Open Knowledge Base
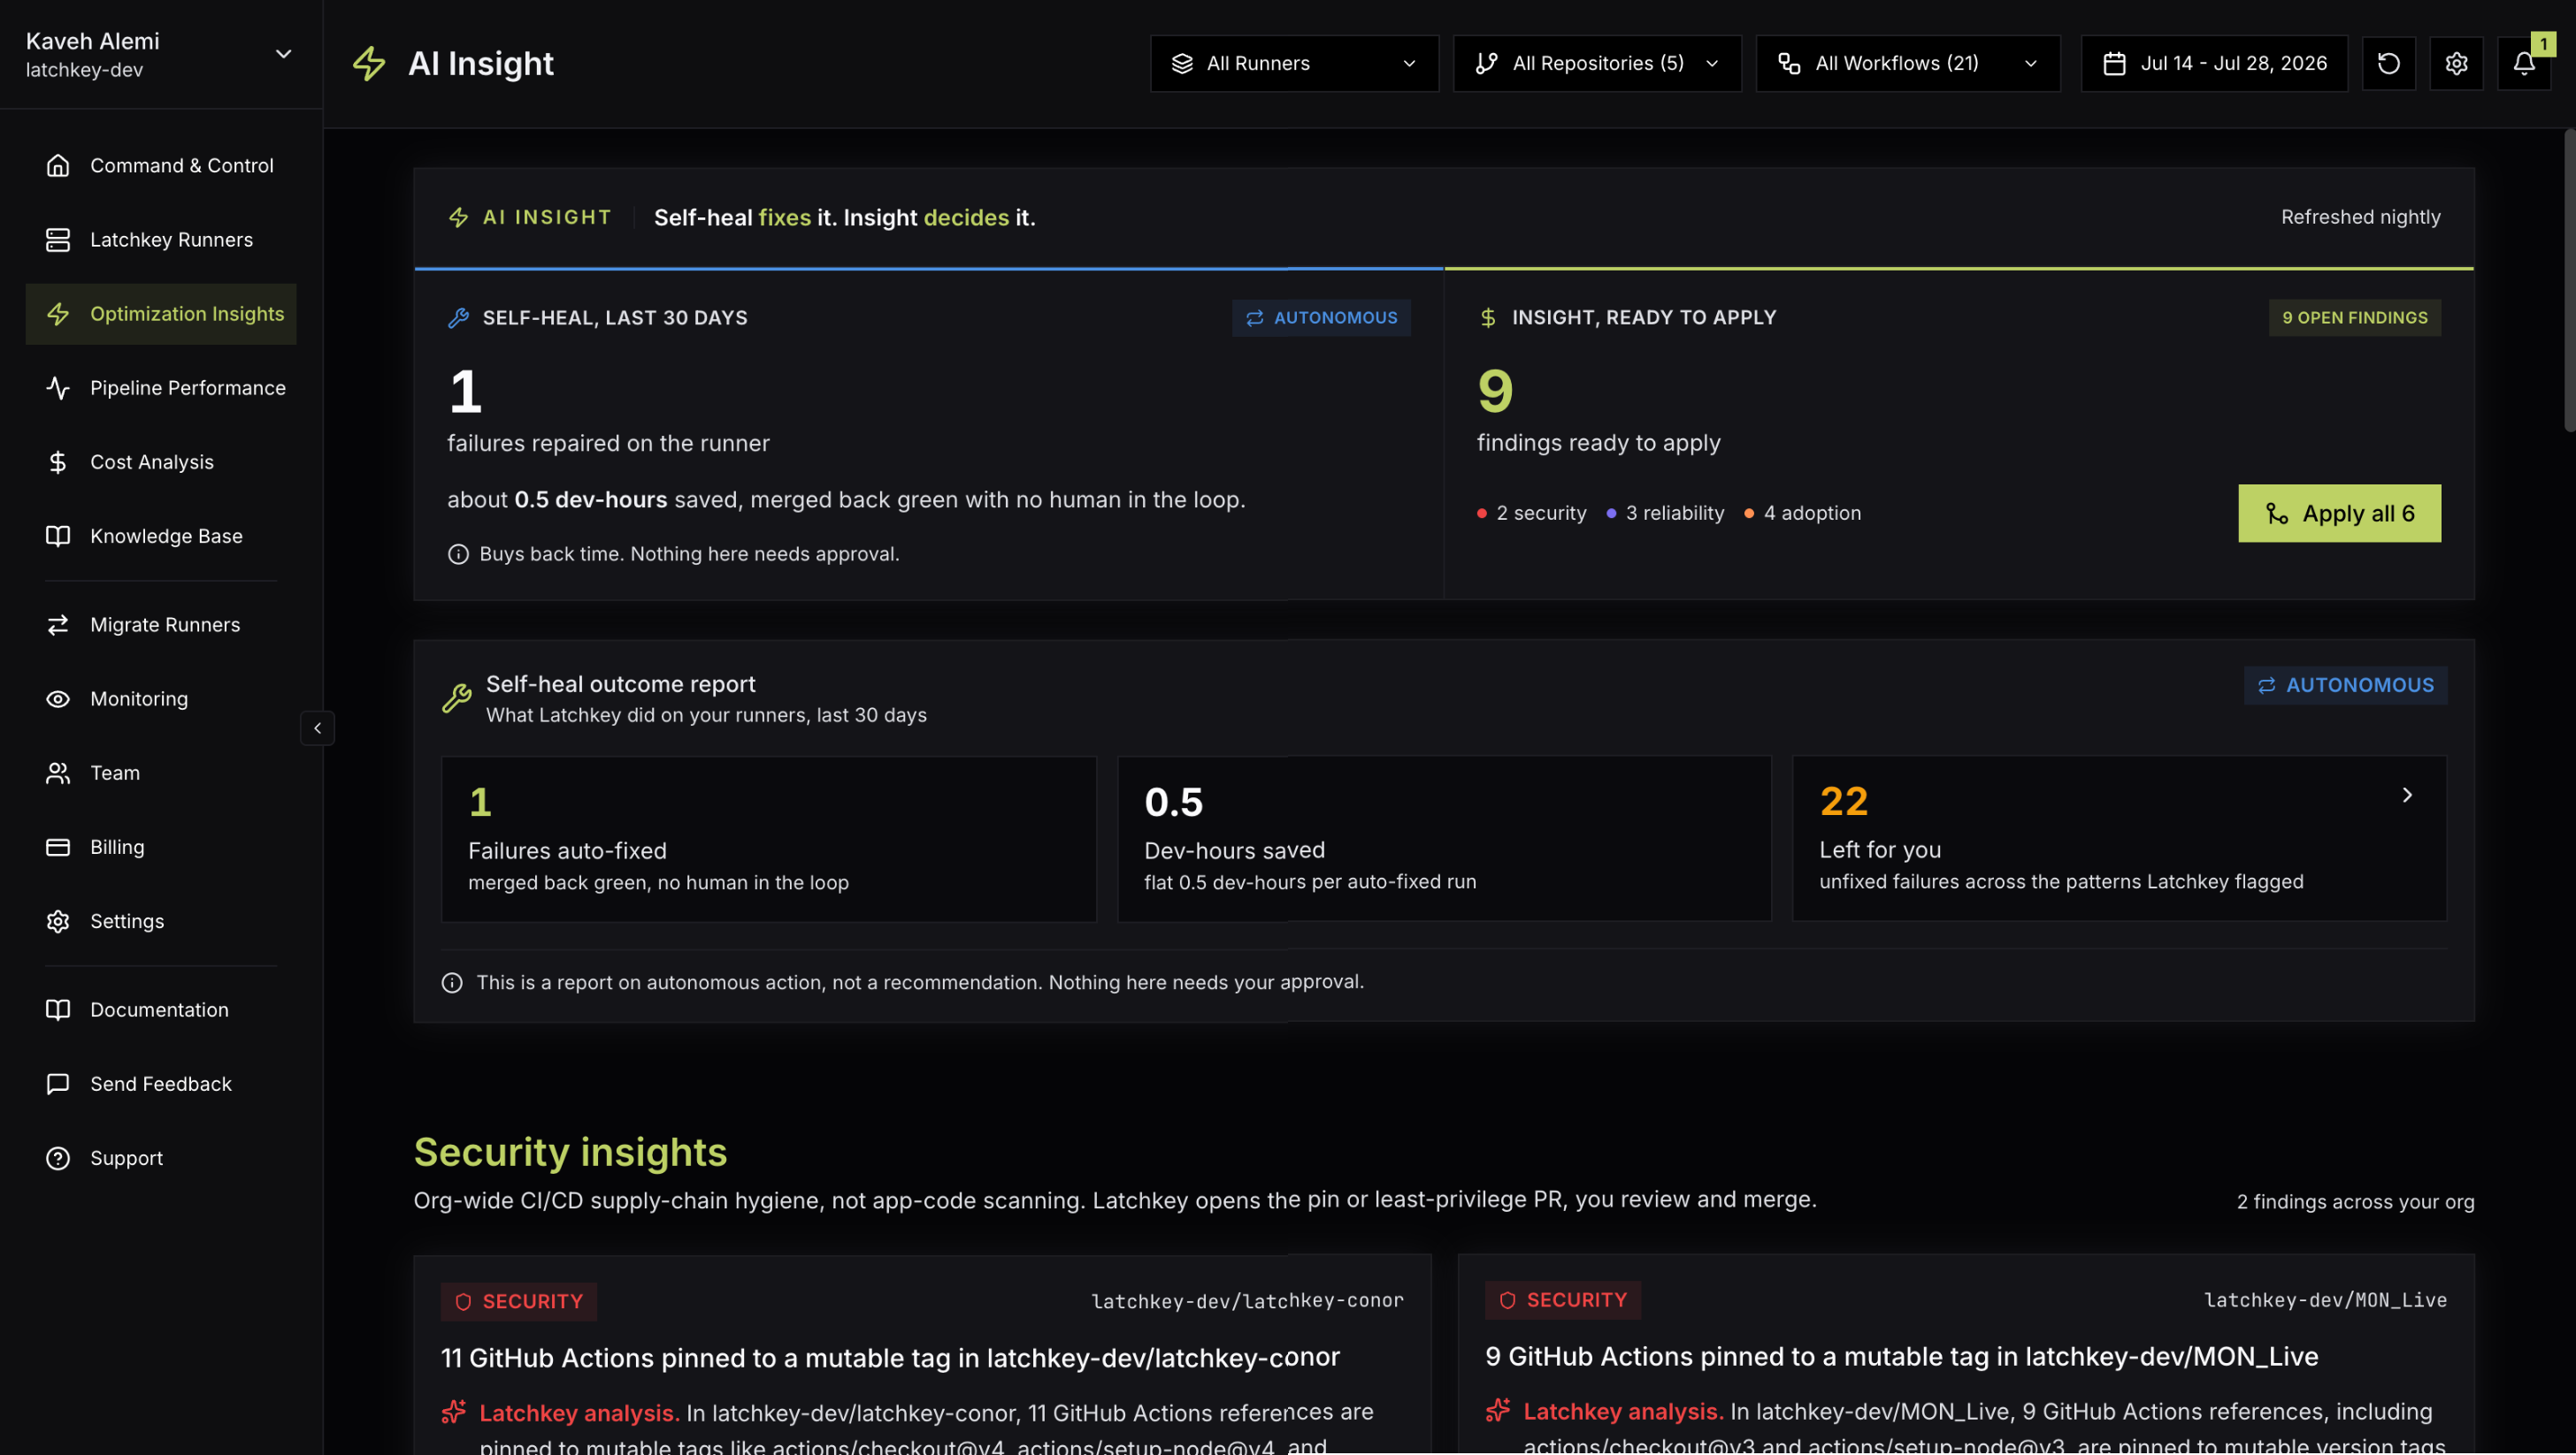Image resolution: width=2576 pixels, height=1455 pixels. (x=160, y=536)
